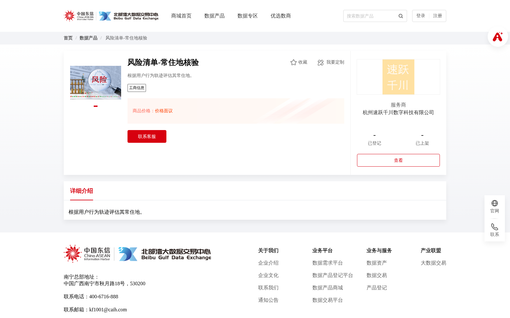Open footer link 数据交易
This screenshot has width=510, height=318.
[377, 275]
